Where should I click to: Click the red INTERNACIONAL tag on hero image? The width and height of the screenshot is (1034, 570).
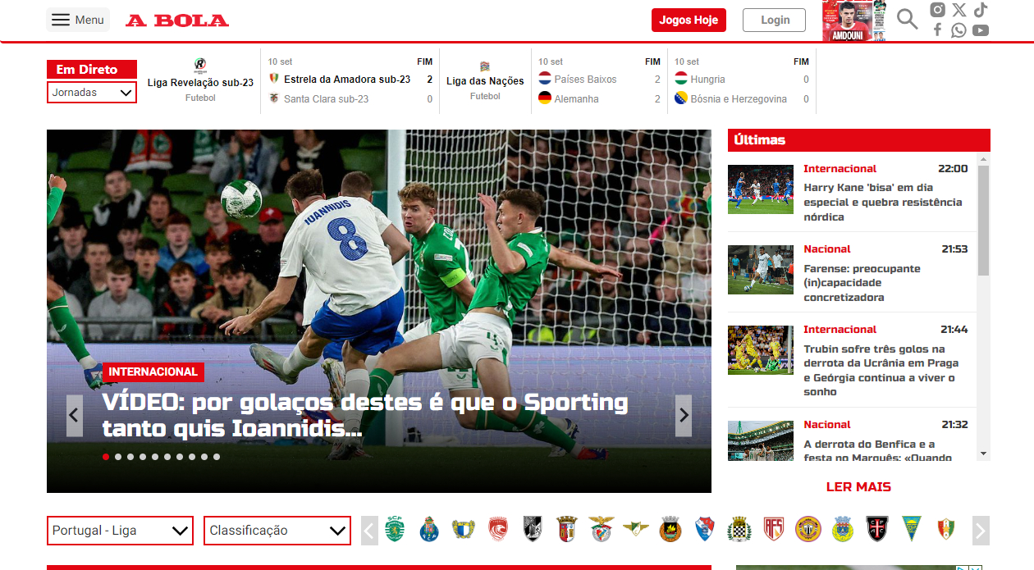click(x=153, y=372)
